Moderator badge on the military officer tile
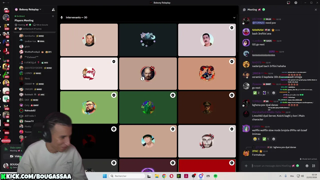 tap(232, 95)
